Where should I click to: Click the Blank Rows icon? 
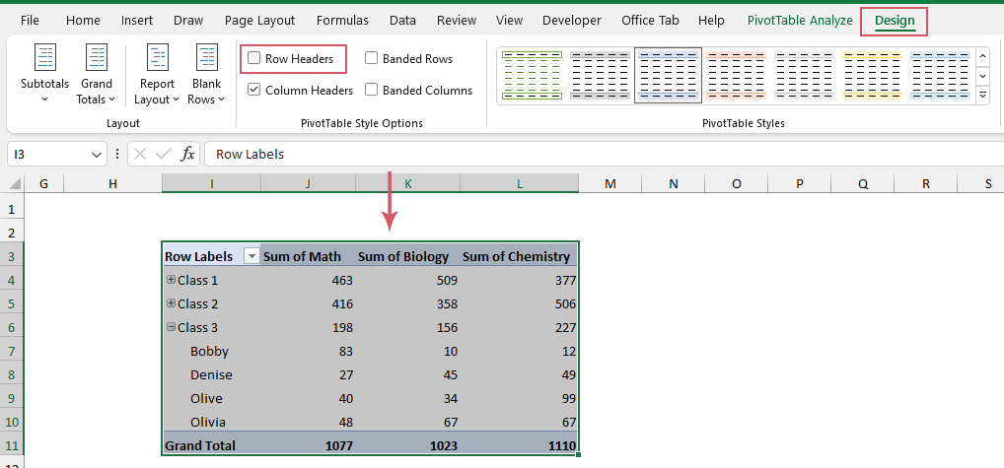pyautogui.click(x=207, y=59)
